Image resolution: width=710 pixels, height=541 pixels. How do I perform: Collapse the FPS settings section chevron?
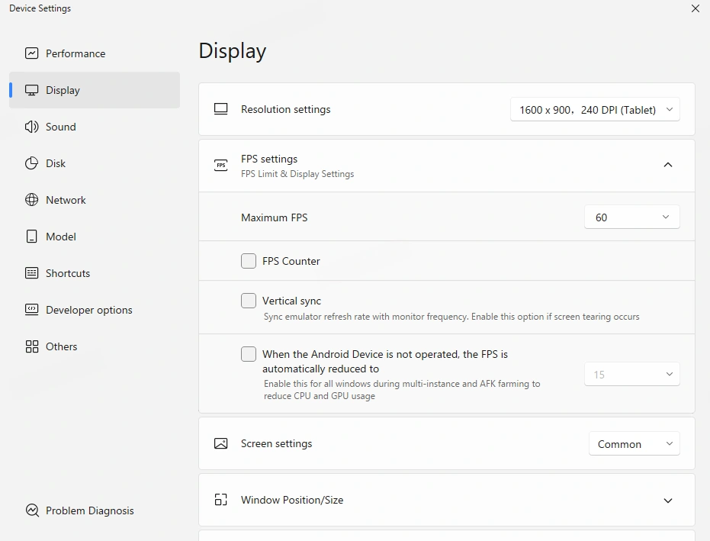tap(668, 165)
